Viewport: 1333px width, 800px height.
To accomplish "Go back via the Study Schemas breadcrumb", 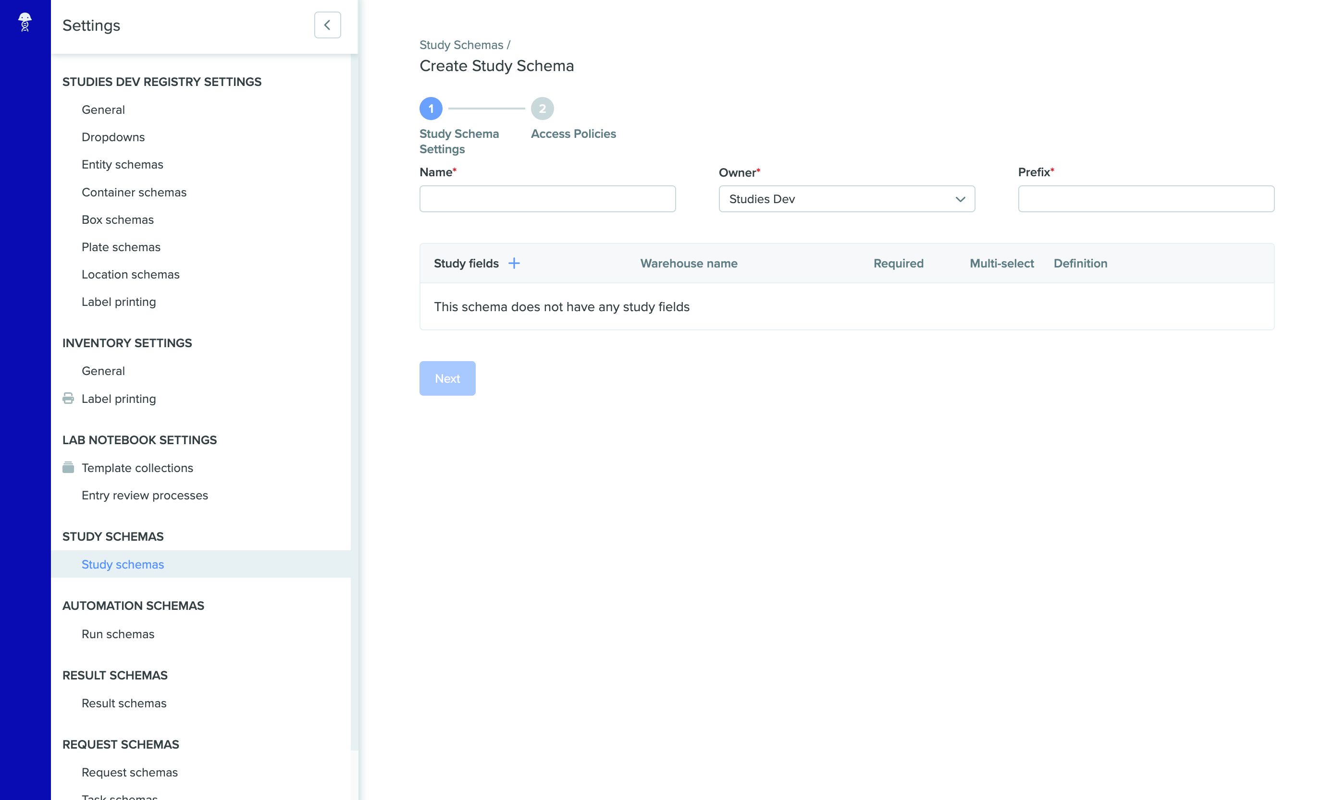I will click(461, 45).
